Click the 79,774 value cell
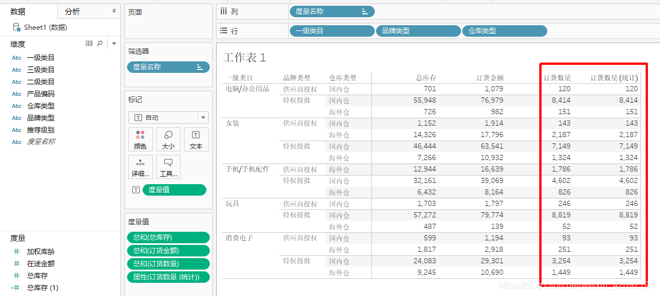Image resolution: width=660 pixels, height=296 pixels. click(492, 215)
